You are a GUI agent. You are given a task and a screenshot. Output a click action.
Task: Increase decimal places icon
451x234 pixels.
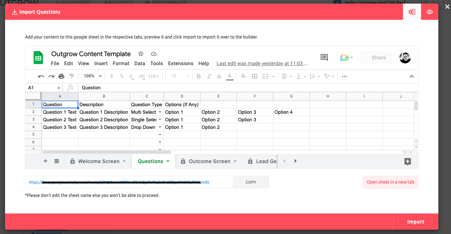click(x=142, y=76)
